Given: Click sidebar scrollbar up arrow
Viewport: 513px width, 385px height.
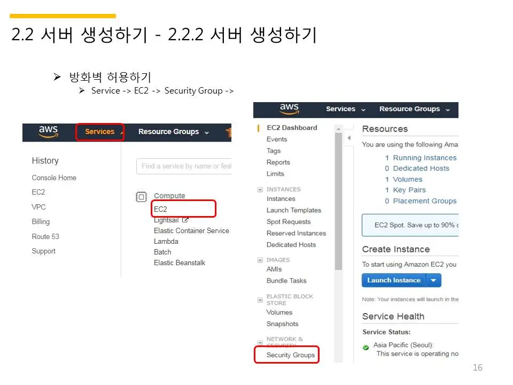Looking at the screenshot, I should tap(338, 129).
